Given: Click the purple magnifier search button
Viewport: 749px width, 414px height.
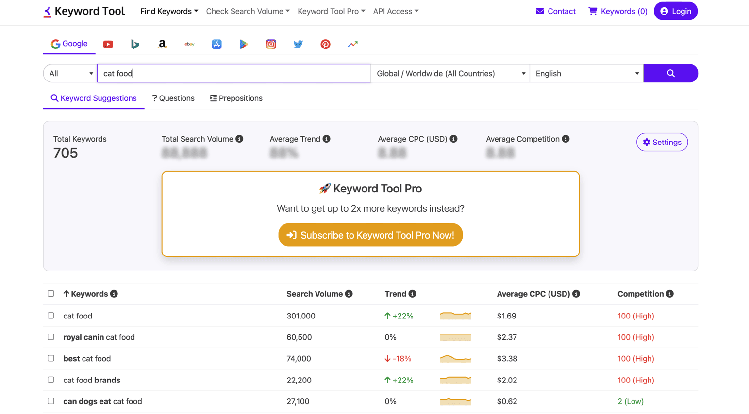Looking at the screenshot, I should coord(670,73).
